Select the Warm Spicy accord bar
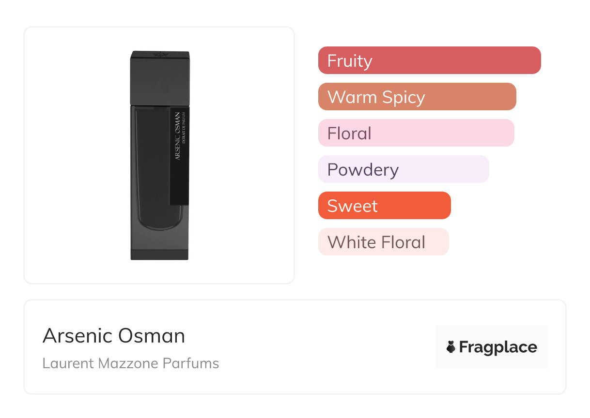The height and width of the screenshot is (418, 590). [x=417, y=97]
